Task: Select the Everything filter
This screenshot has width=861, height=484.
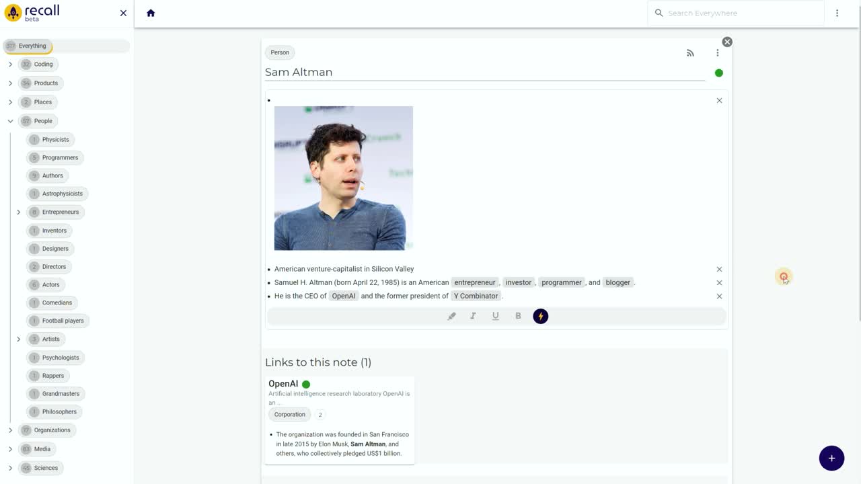Action: tap(28, 46)
